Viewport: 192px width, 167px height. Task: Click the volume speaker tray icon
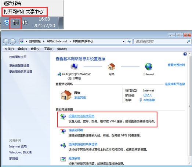coord(25,22)
